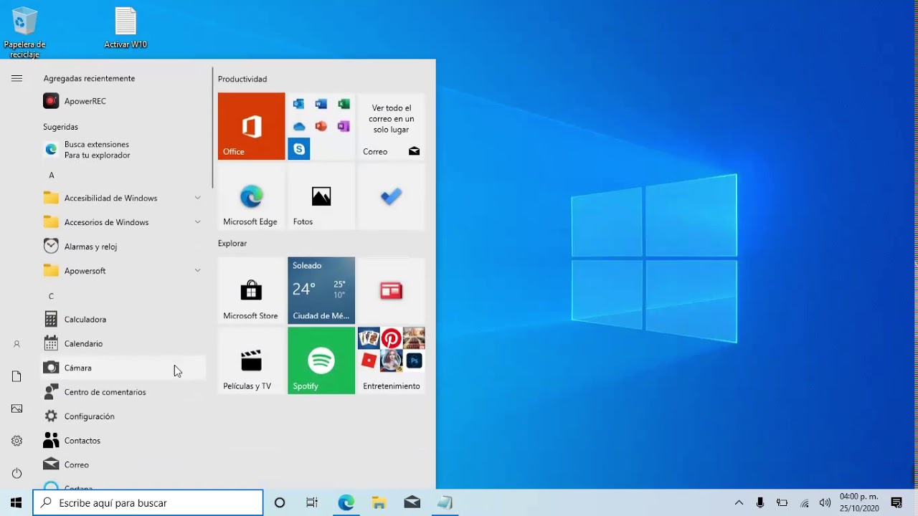Open Pinterest in the Entretenimiento folder
The height and width of the screenshot is (516, 918).
(391, 338)
